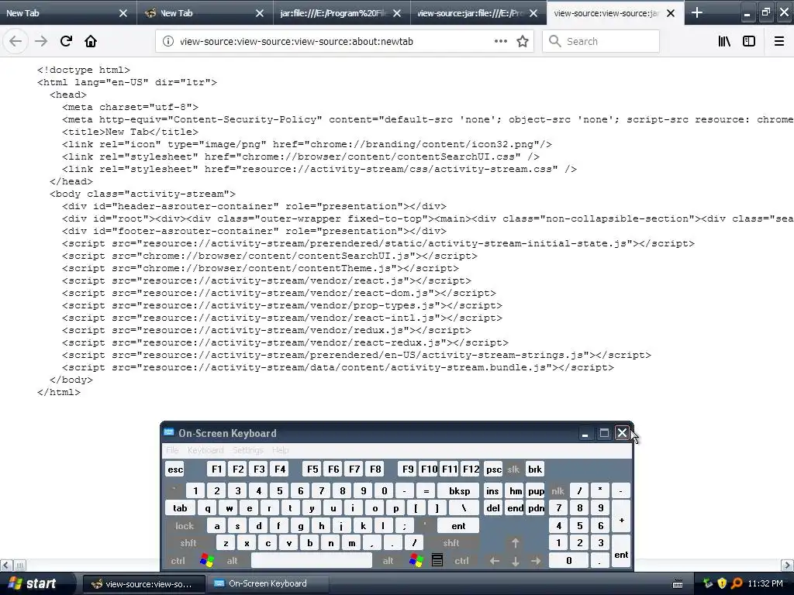794x595 pixels.
Task: Toggle the right ctrl key
Action: pyautogui.click(x=461, y=561)
